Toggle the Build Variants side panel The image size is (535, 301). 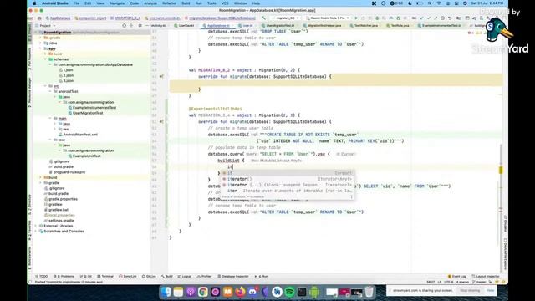click(x=30, y=258)
